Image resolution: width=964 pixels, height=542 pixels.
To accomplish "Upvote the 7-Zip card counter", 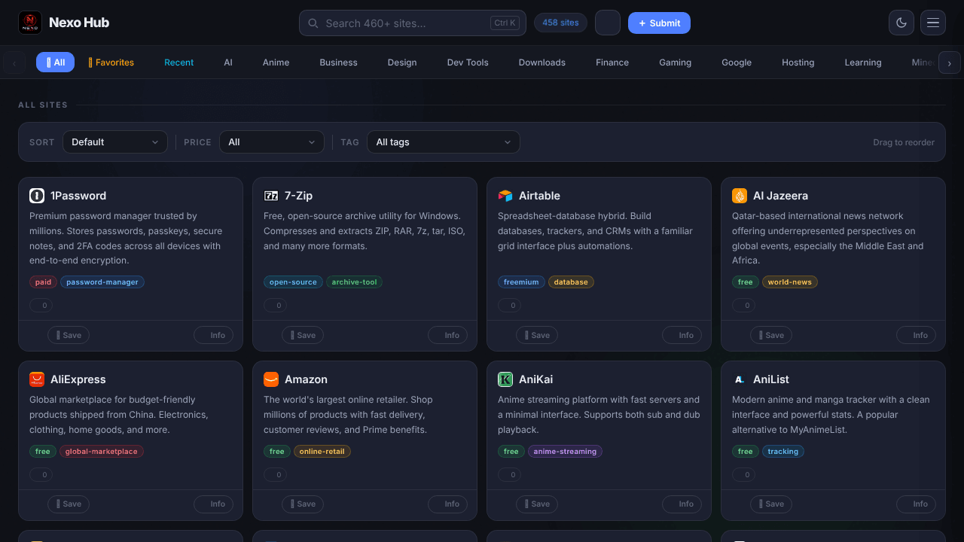I will tap(276, 306).
